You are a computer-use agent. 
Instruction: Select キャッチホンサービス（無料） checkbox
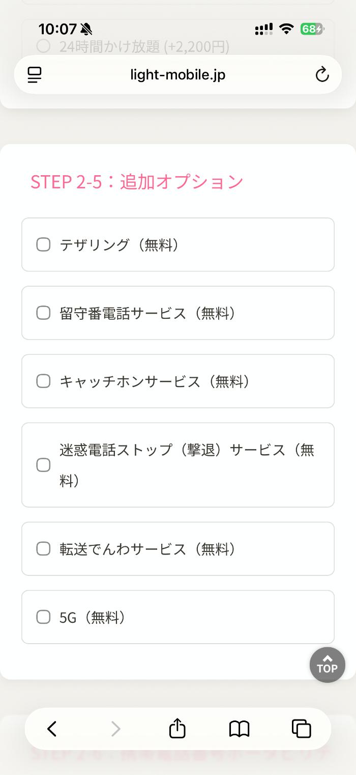[44, 381]
